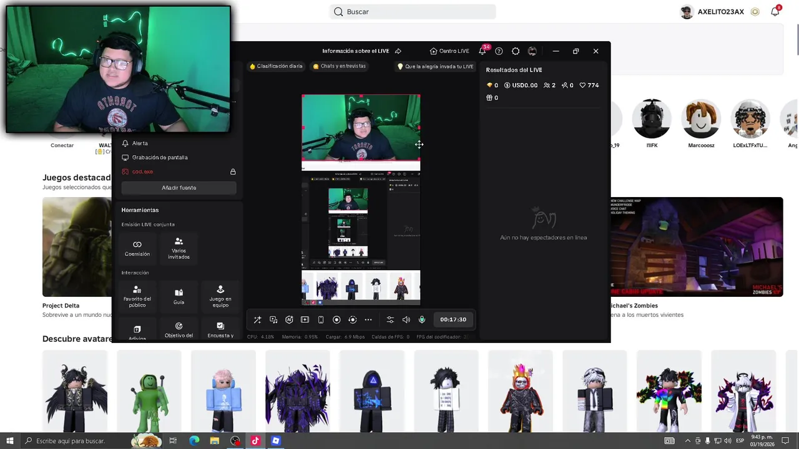Open friend Marcooosz avatar
This screenshot has width=799, height=449.
(701, 118)
